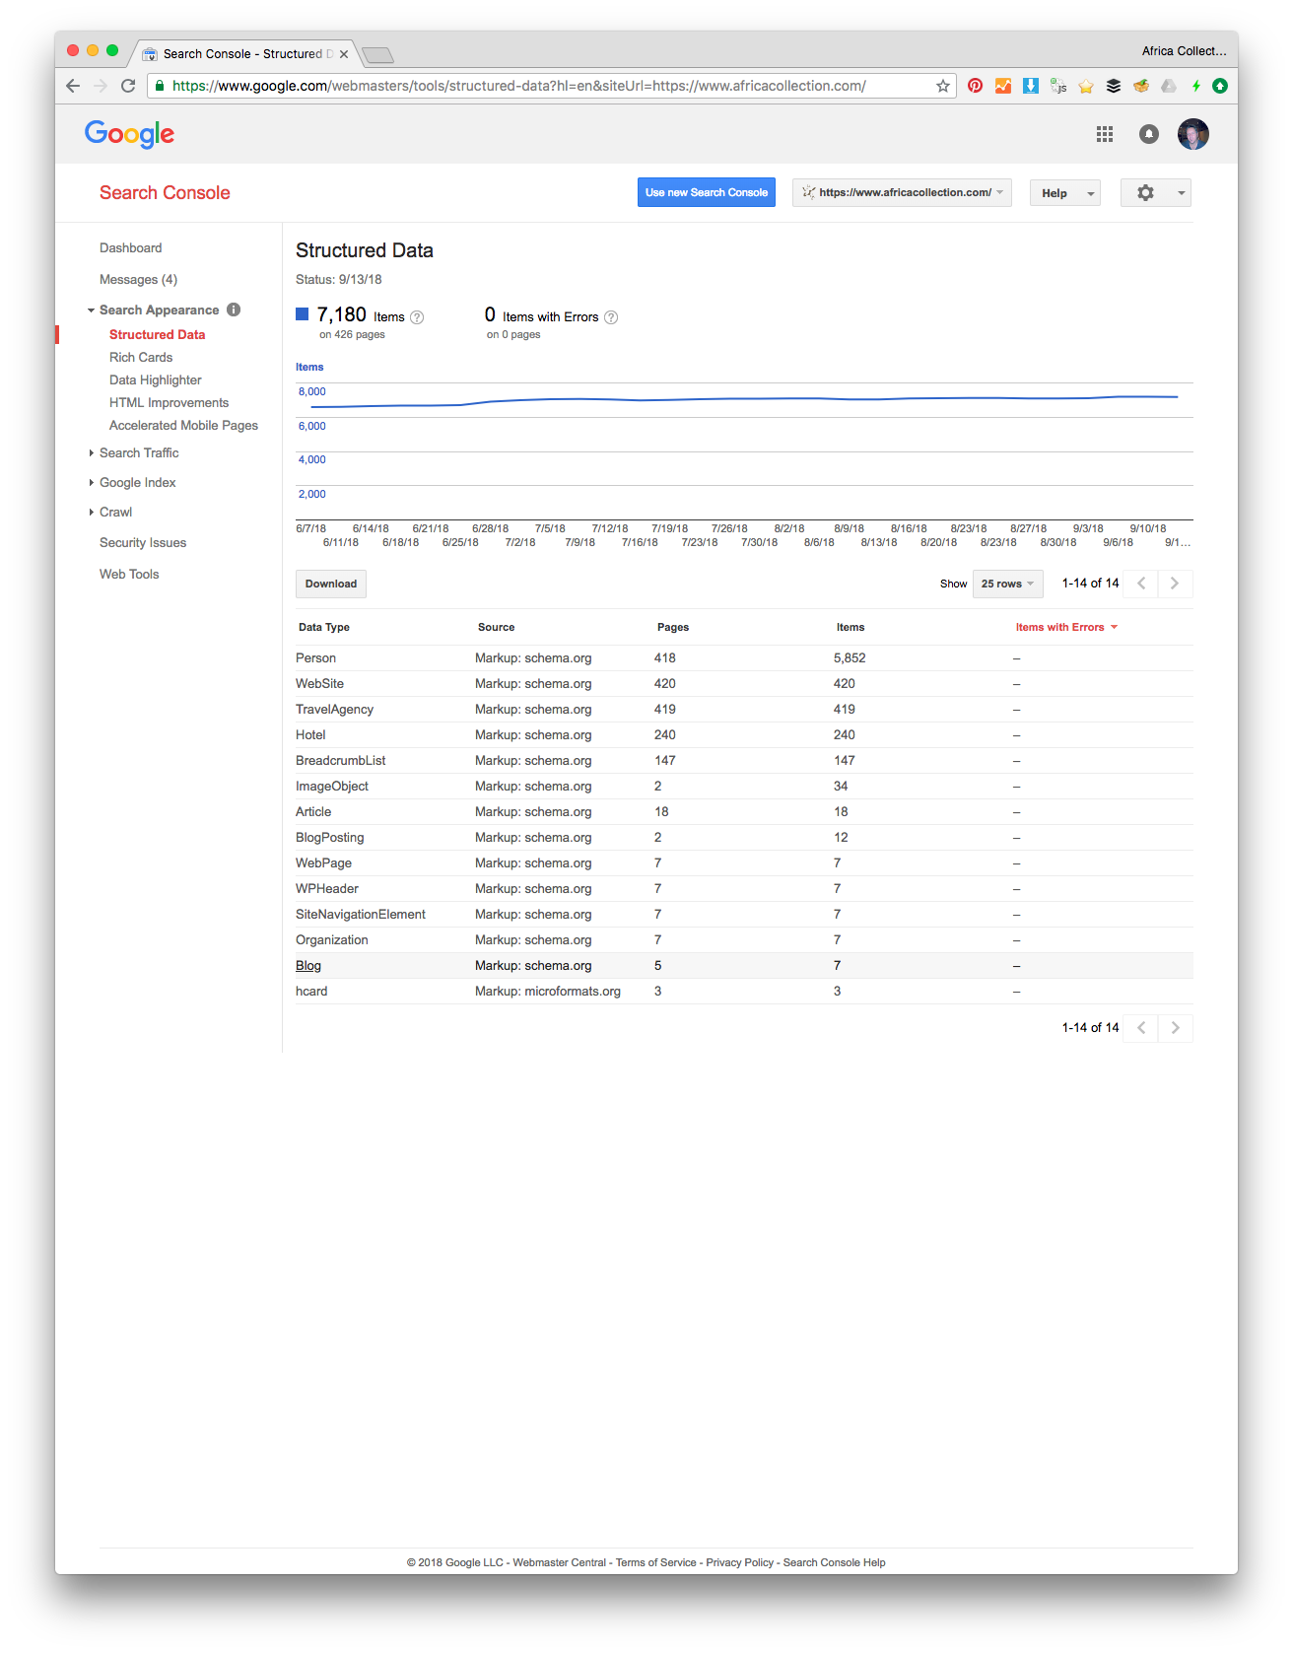Click Webmaster Central footer link
The image size is (1293, 1653).
tap(560, 1562)
